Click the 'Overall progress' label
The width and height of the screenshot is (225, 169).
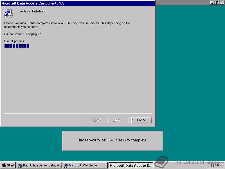pyautogui.click(x=15, y=41)
